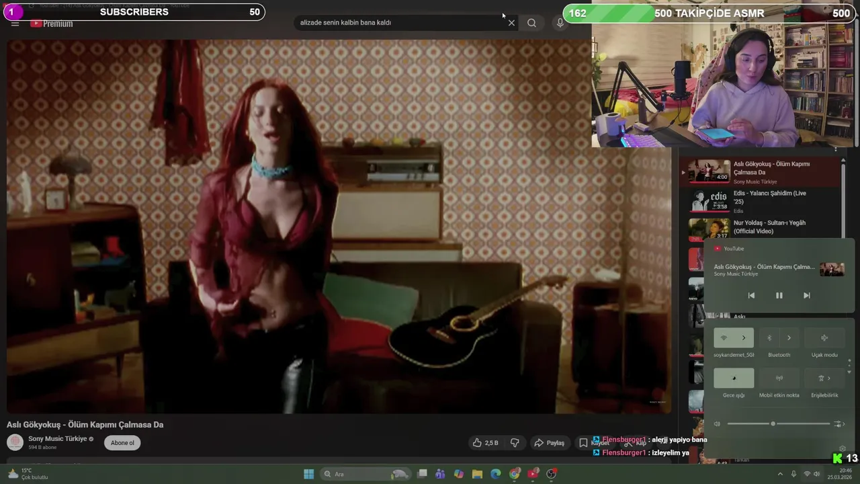Click the Aslı Gökyokuş video title text
Image resolution: width=860 pixels, height=484 pixels.
(x=85, y=424)
